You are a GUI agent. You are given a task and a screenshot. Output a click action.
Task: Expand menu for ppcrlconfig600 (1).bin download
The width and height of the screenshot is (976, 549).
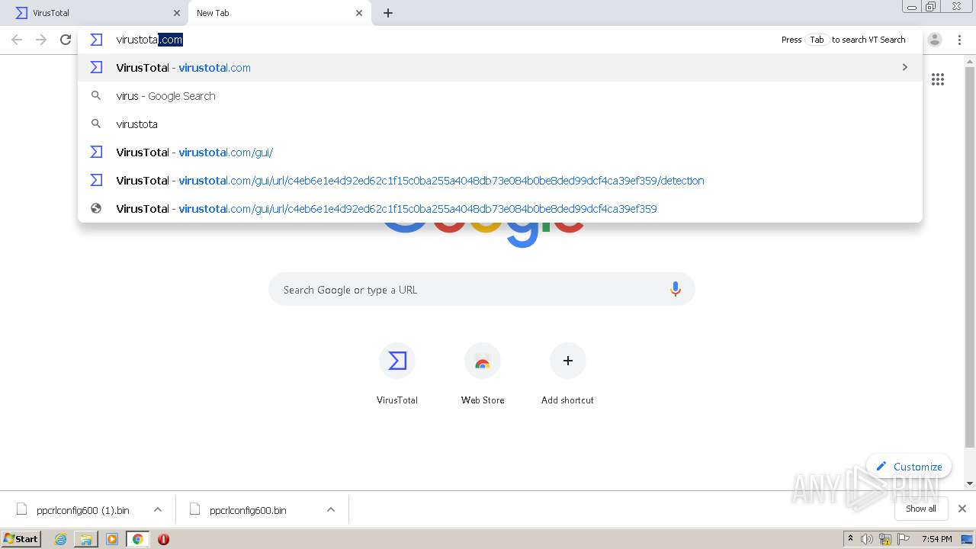tap(158, 509)
